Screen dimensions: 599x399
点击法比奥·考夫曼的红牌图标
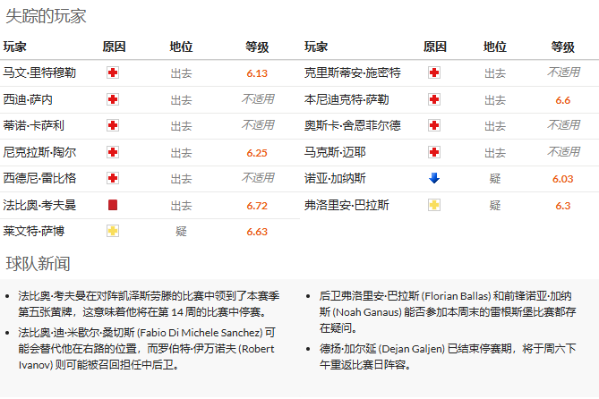pyautogui.click(x=113, y=205)
